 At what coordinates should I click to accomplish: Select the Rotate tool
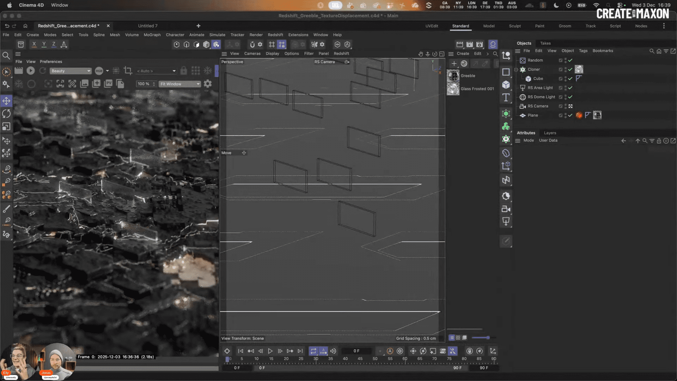pos(6,113)
